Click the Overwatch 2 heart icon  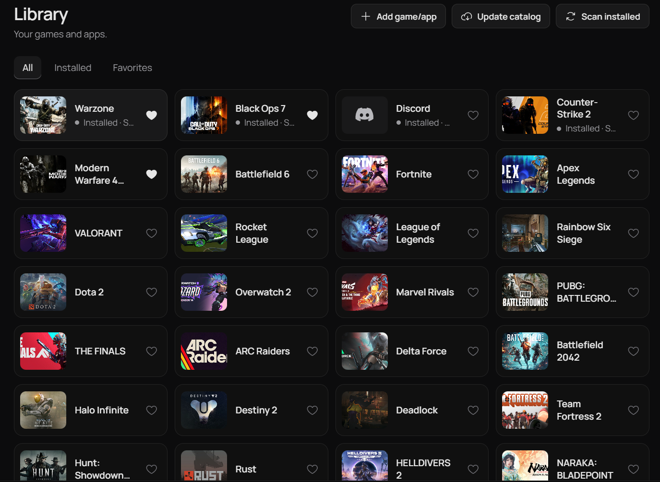[x=312, y=292]
